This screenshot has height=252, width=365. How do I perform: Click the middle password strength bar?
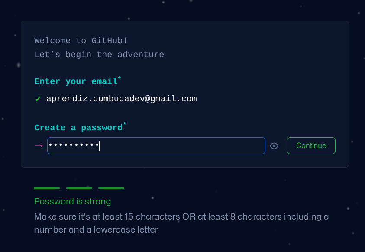point(79,188)
